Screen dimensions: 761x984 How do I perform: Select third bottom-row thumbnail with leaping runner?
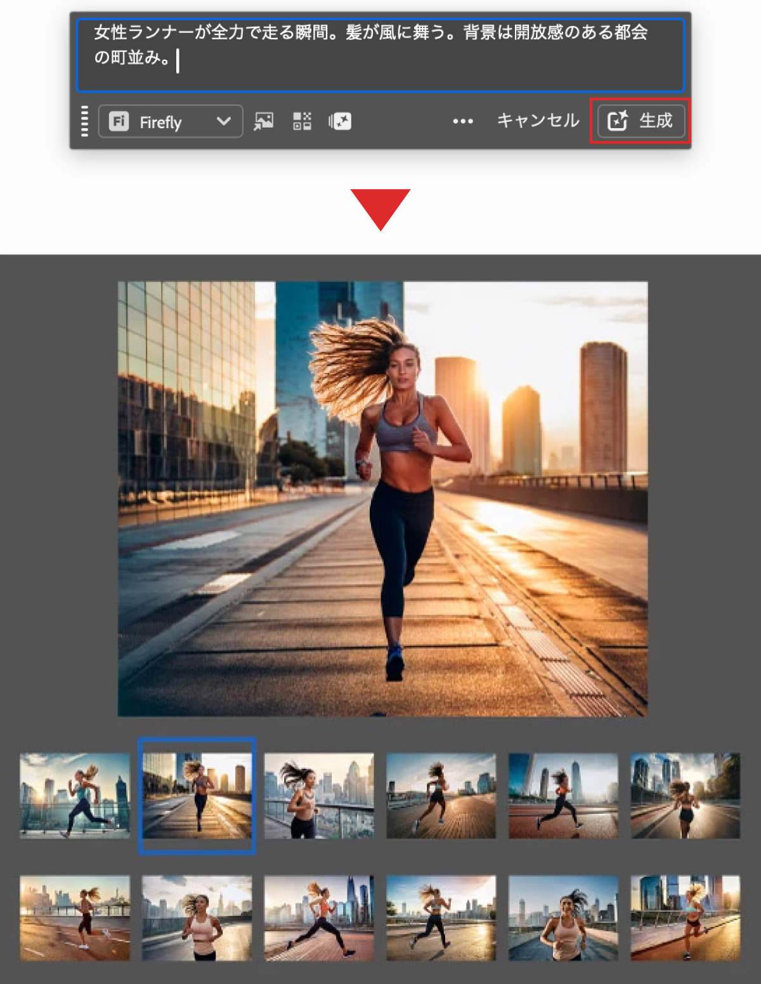tap(319, 918)
